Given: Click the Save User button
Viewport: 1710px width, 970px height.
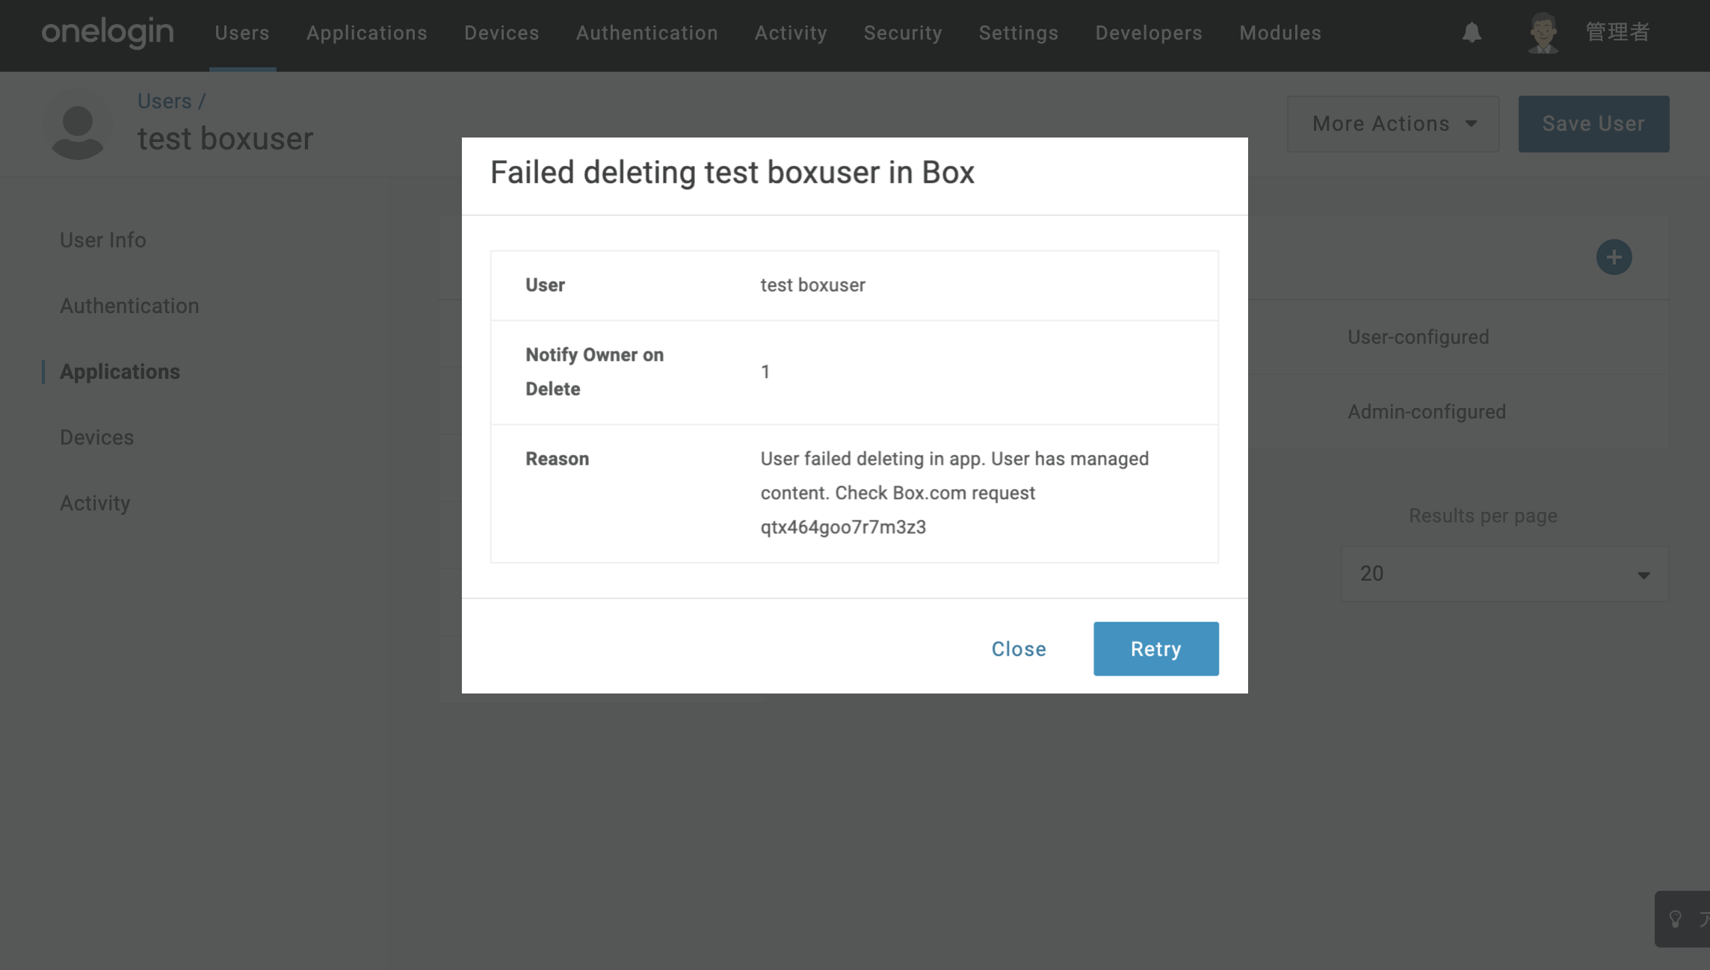Looking at the screenshot, I should 1593,124.
